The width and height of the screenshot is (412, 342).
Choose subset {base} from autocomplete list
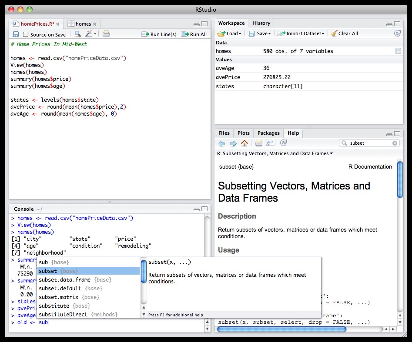pyautogui.click(x=89, y=271)
